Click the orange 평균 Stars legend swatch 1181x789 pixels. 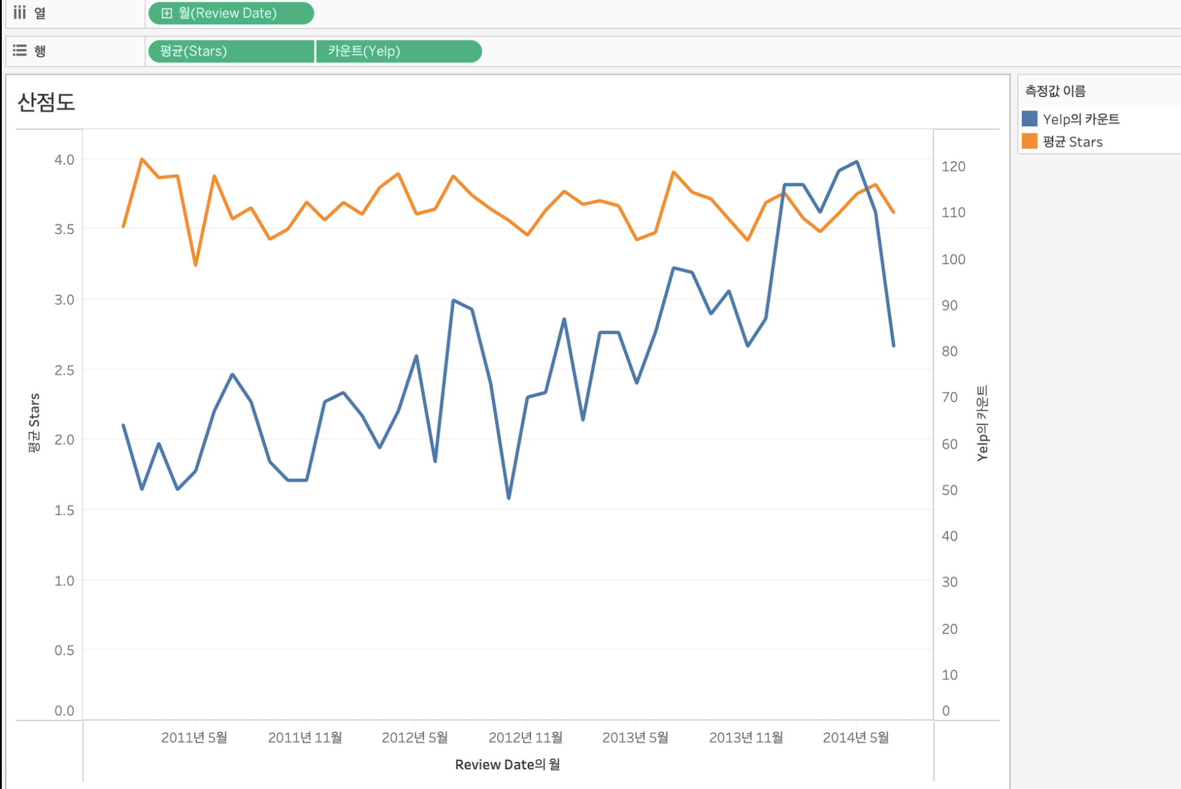(1030, 141)
